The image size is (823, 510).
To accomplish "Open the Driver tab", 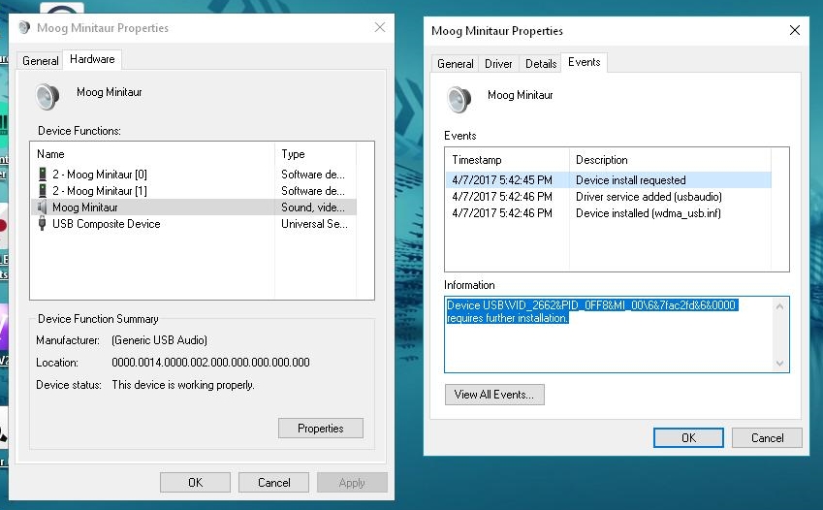I will [498, 64].
